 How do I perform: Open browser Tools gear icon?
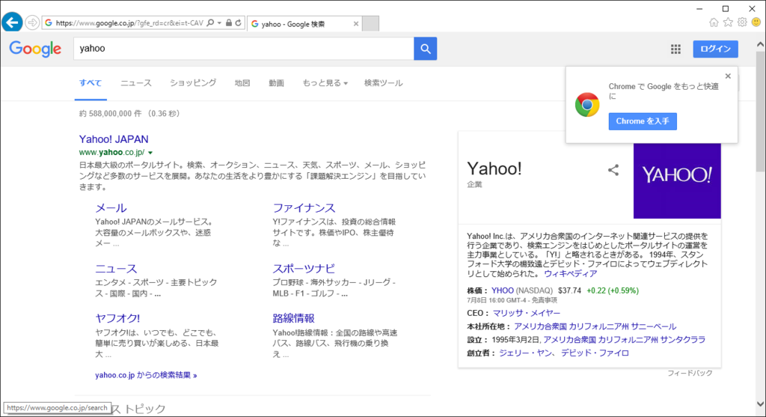click(x=742, y=22)
